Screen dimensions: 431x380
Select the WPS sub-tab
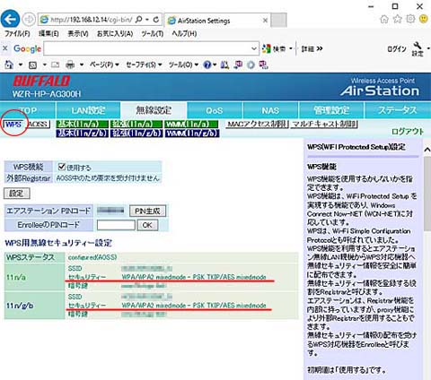pos(13,124)
